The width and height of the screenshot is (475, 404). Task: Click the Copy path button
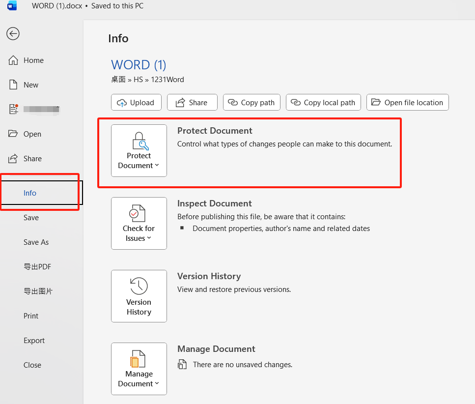(x=251, y=102)
